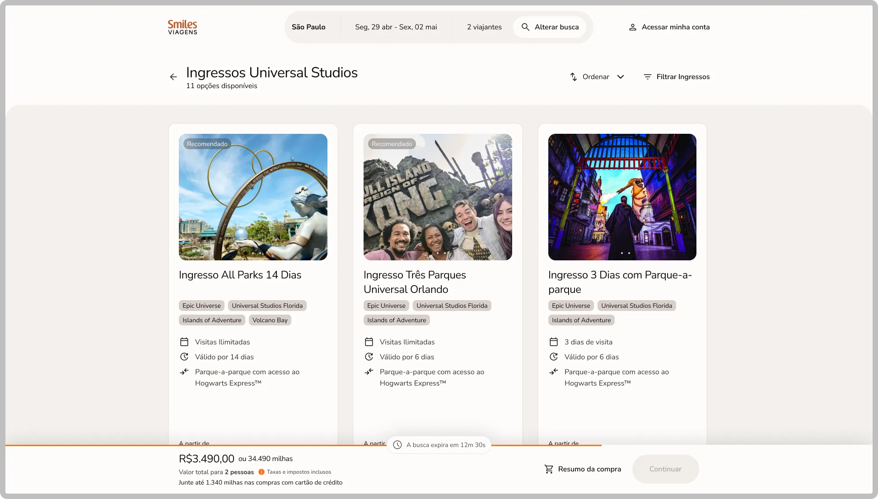Open Filtrar Ingressos
Image resolution: width=878 pixels, height=499 pixels.
tap(677, 77)
